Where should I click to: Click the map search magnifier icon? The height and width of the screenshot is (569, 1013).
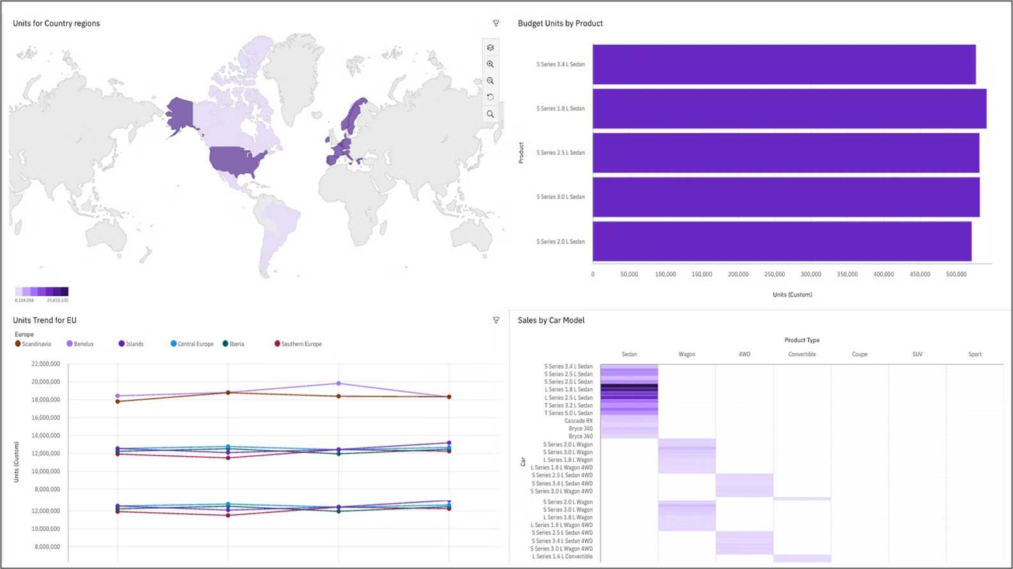[x=491, y=114]
